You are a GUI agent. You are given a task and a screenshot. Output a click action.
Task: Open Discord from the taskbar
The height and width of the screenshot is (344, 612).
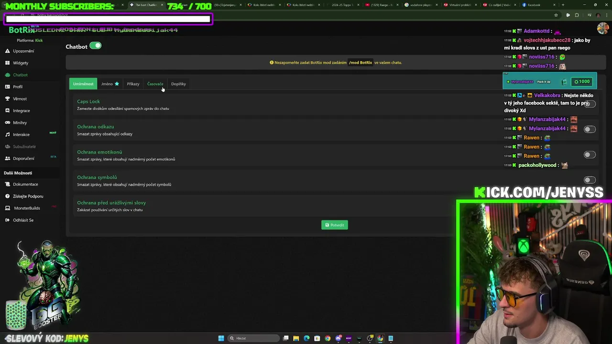(x=338, y=338)
